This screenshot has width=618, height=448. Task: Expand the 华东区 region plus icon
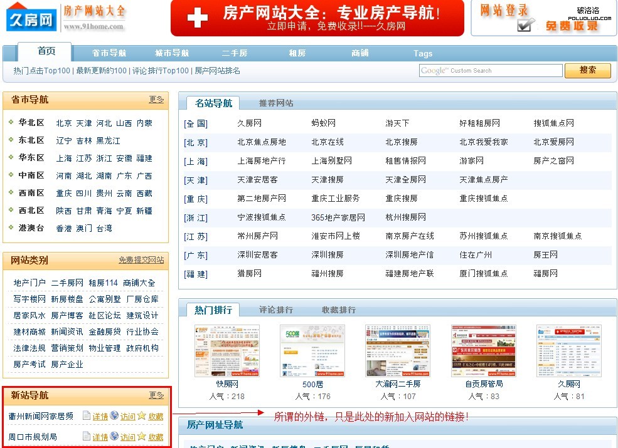point(11,157)
